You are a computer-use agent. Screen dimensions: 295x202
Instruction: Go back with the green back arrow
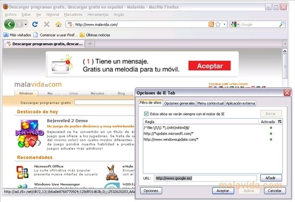point(10,24)
